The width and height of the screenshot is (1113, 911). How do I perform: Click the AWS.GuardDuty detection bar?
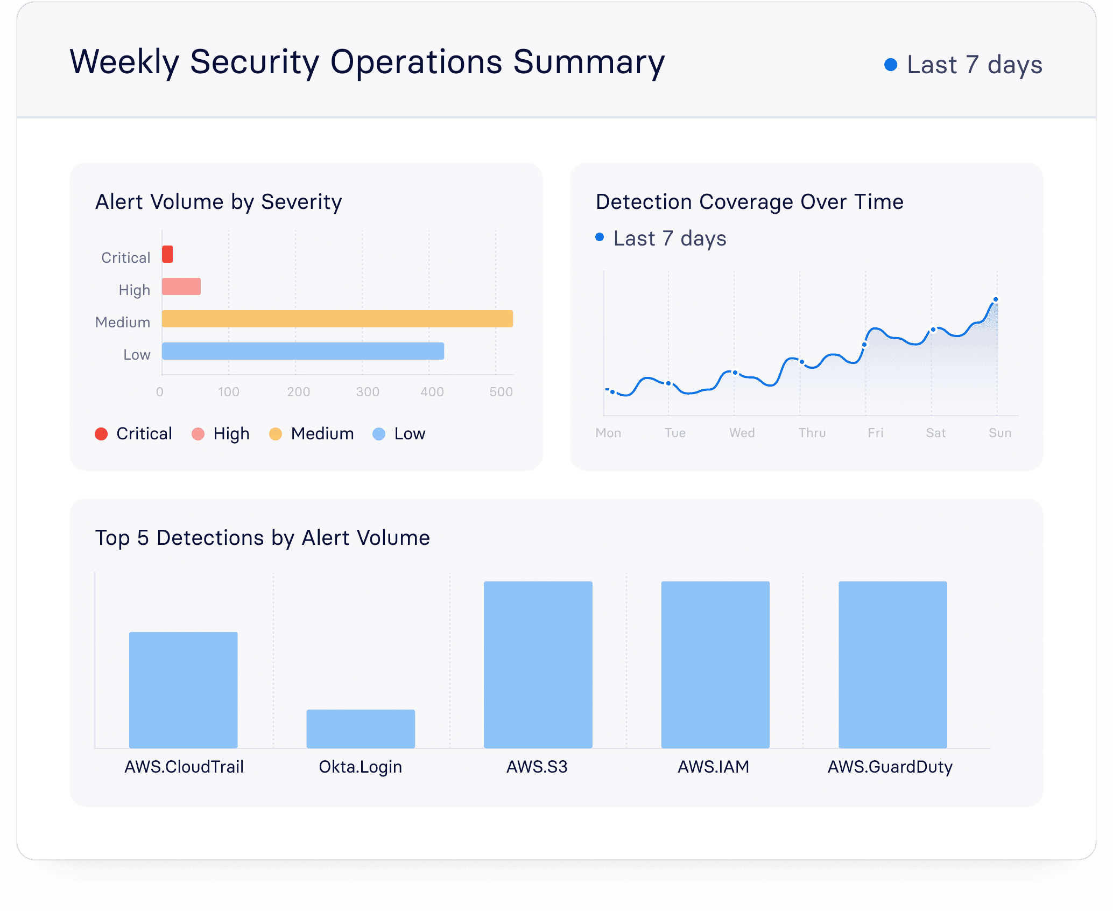point(892,664)
